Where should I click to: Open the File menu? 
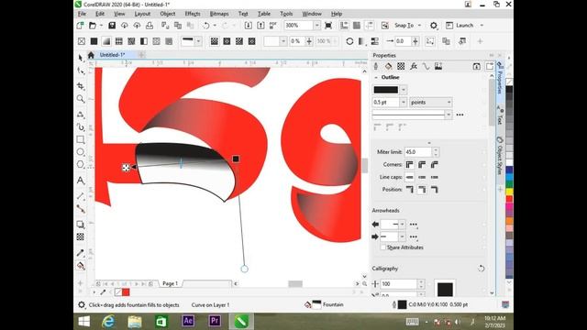click(82, 14)
